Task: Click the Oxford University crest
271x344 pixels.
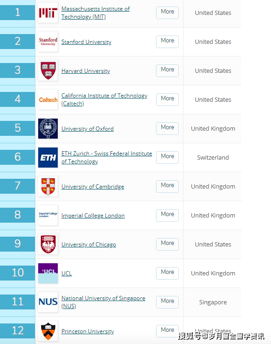Action: [48, 128]
